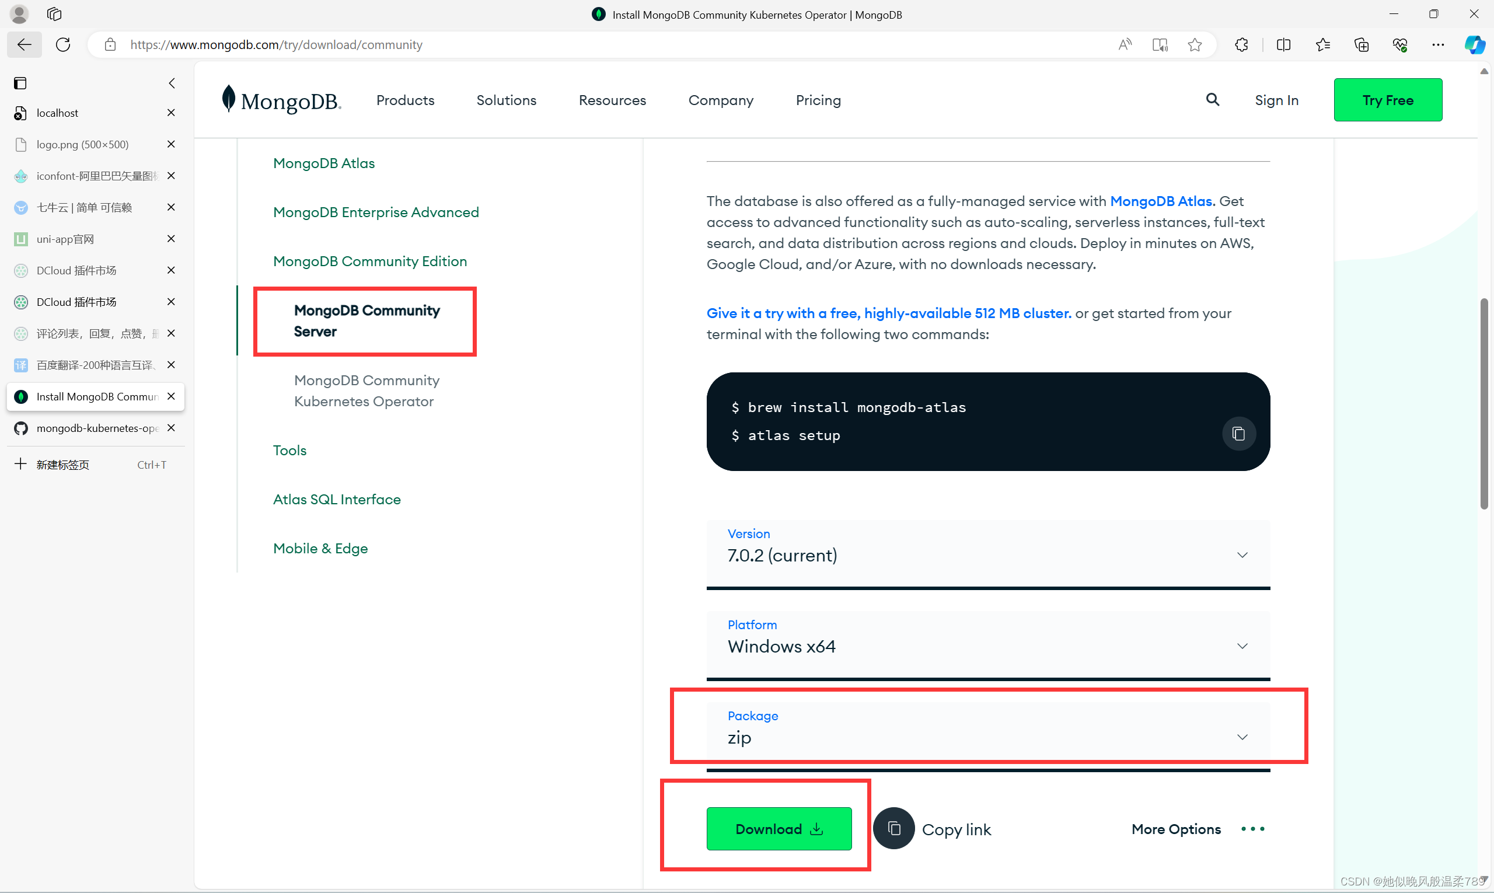
Task: Reload the page with refresh icon
Action: (63, 44)
